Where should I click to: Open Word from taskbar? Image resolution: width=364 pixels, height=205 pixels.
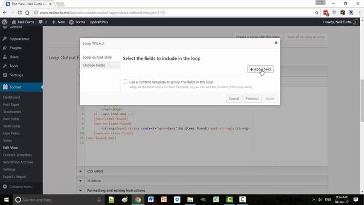pos(151,200)
